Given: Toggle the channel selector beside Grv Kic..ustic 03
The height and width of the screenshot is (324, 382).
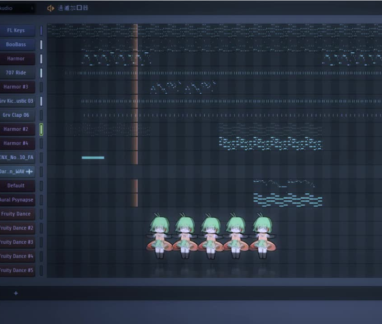Looking at the screenshot, I should pyautogui.click(x=41, y=101).
